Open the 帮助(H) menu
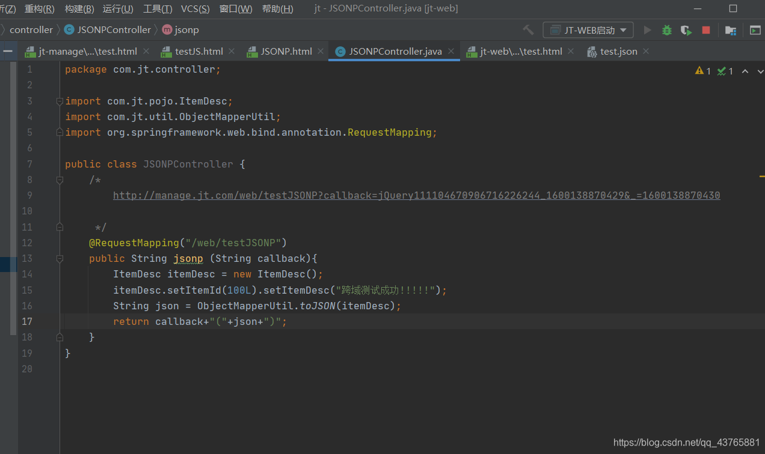Viewport: 765px width, 454px height. (277, 8)
